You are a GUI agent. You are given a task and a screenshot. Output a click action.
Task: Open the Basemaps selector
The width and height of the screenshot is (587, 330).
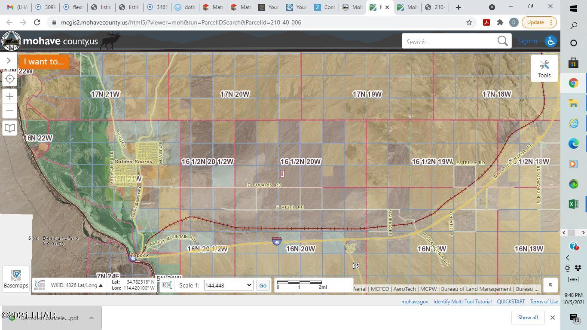pos(16,279)
